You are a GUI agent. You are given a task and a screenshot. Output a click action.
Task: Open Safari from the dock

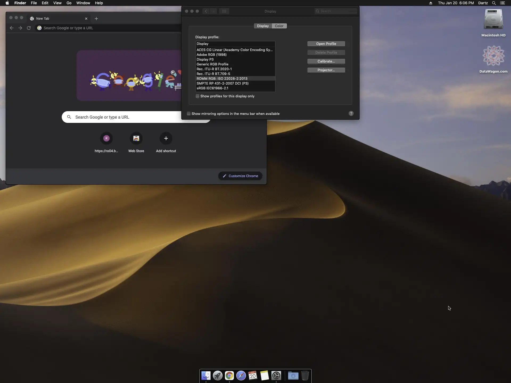point(241,376)
